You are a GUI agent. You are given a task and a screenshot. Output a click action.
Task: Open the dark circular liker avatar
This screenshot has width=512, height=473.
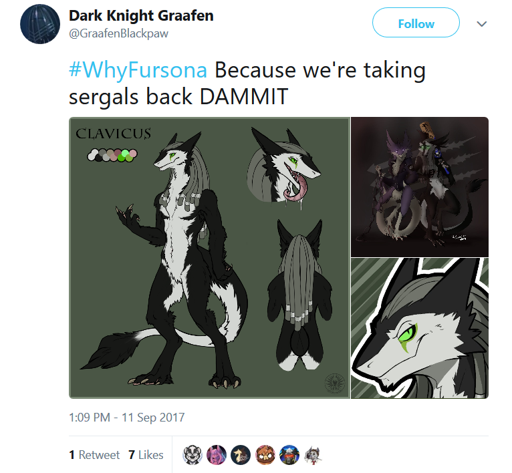(241, 454)
